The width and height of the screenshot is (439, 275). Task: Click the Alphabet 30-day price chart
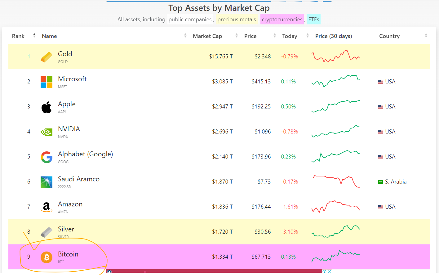(x=335, y=156)
